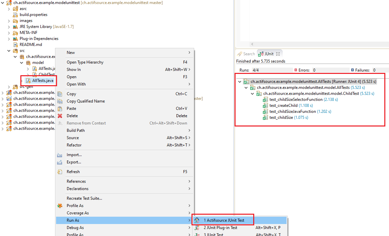The height and width of the screenshot is (236, 389).
Task: Collapse the ChildTest node in JUnit results
Action: (x=252, y=93)
